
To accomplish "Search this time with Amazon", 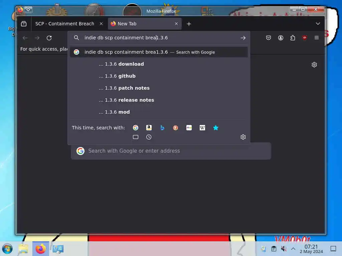I will point(149,128).
